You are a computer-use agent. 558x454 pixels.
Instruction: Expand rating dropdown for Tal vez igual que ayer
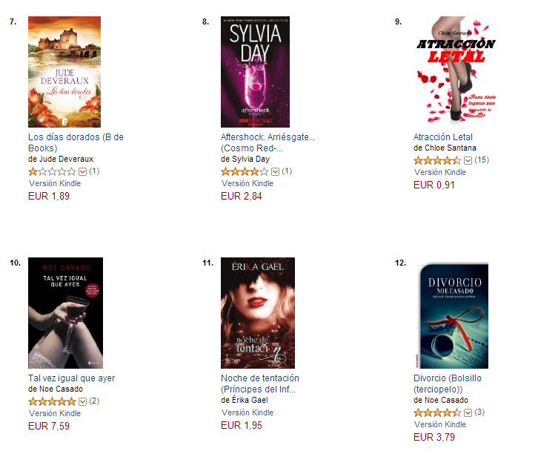[82, 402]
